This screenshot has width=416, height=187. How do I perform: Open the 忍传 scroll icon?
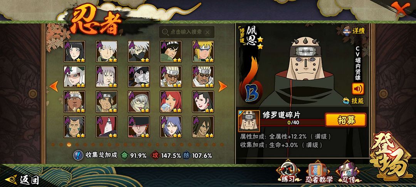pyautogui.click(x=348, y=172)
